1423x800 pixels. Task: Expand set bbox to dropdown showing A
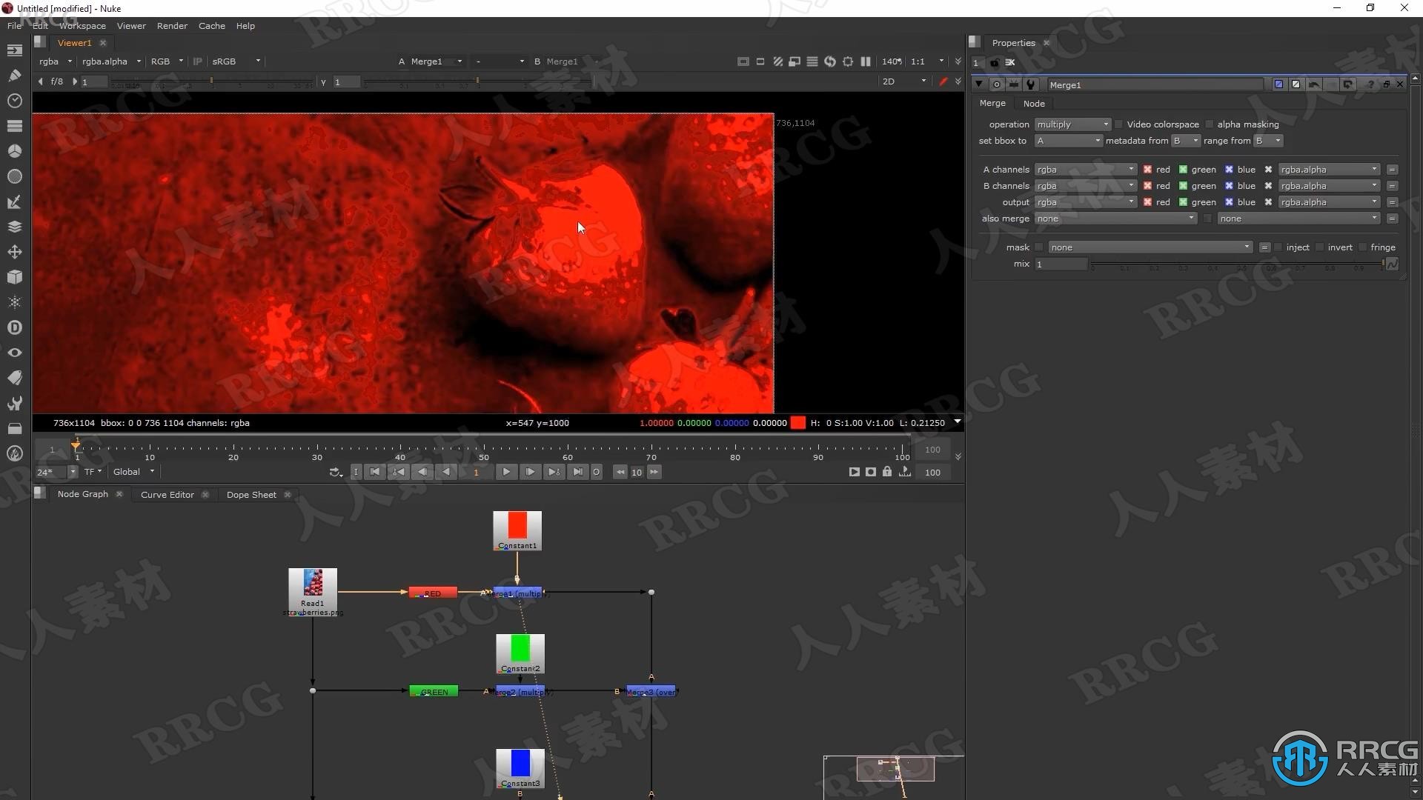[x=1068, y=140]
